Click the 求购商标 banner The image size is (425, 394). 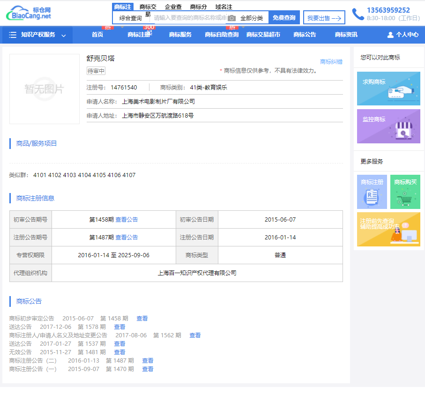pos(388,89)
